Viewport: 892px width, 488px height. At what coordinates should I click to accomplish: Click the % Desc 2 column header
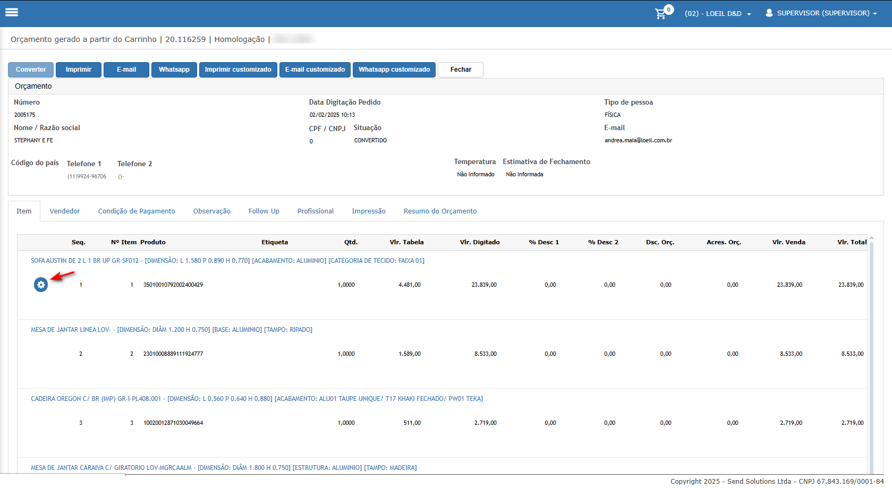pos(603,242)
